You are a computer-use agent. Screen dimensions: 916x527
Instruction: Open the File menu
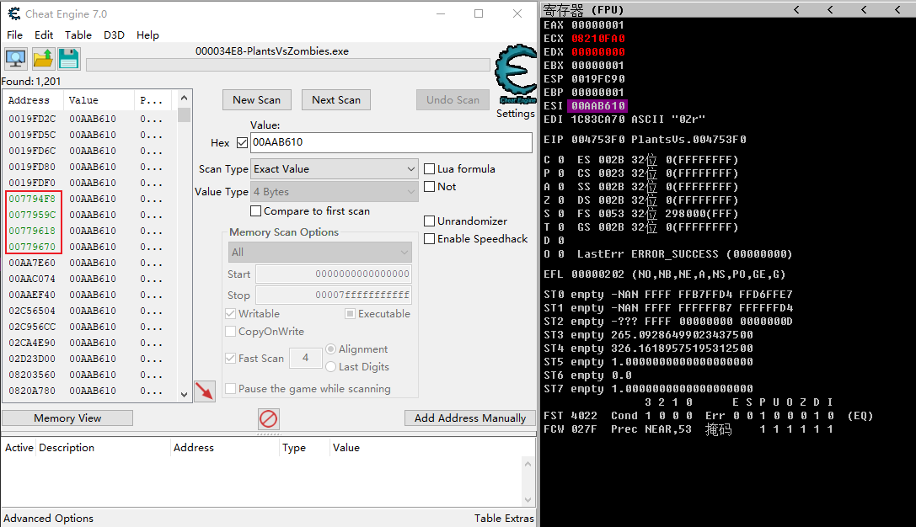point(14,35)
